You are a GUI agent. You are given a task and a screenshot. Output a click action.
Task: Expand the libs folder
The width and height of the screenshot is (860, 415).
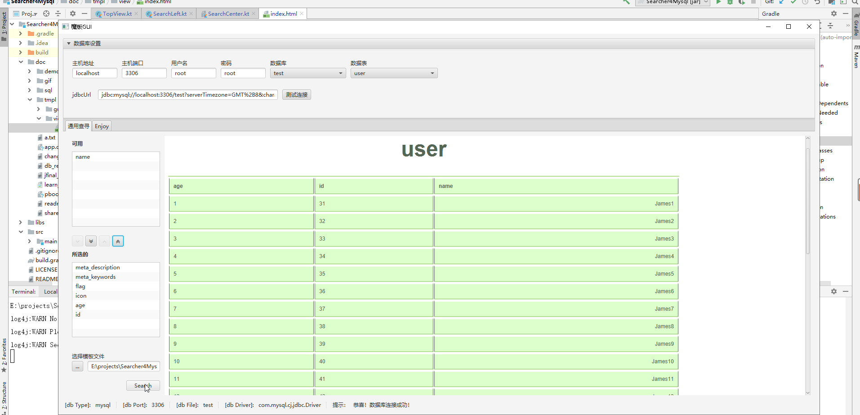20,223
